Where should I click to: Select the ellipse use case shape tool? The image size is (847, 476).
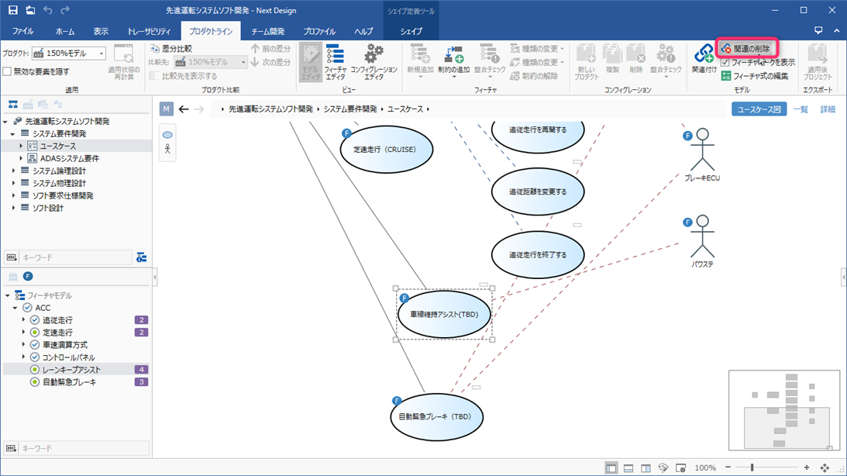[167, 136]
